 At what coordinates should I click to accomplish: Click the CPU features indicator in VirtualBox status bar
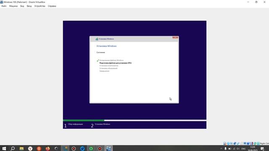click(x=251, y=143)
